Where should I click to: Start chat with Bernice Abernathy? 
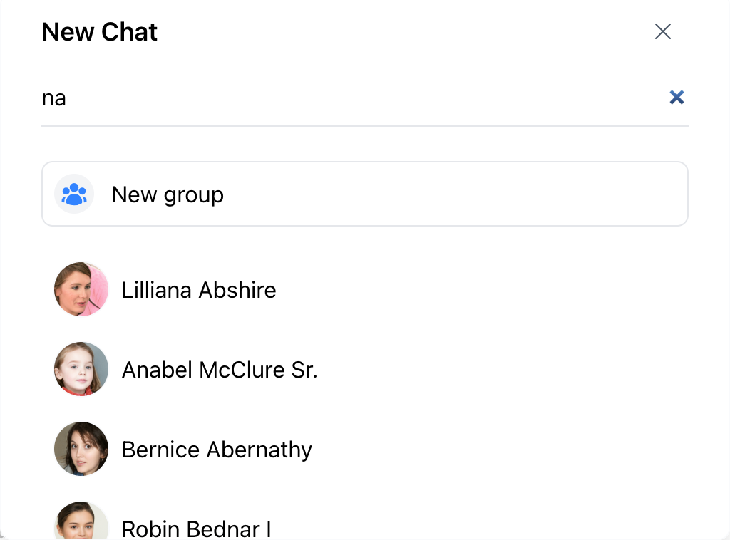pyautogui.click(x=217, y=450)
